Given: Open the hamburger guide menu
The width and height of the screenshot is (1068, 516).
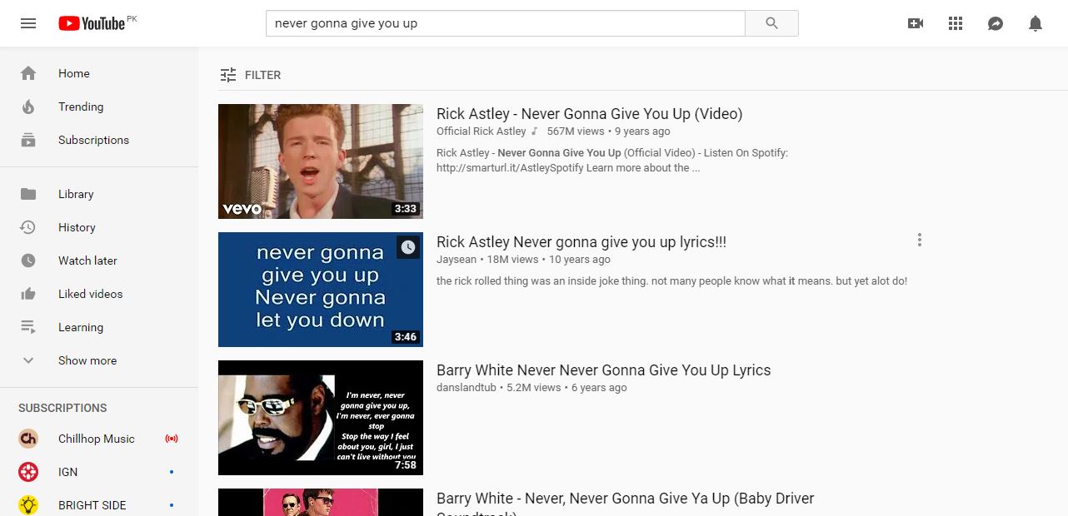Looking at the screenshot, I should click(x=28, y=23).
